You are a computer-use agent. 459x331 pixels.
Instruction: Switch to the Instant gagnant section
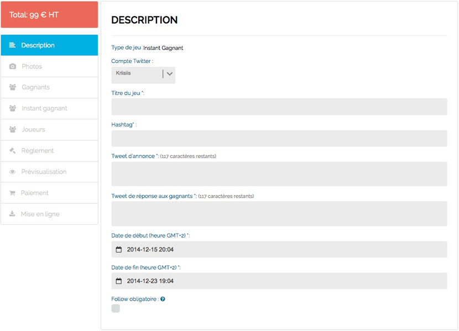pos(49,108)
